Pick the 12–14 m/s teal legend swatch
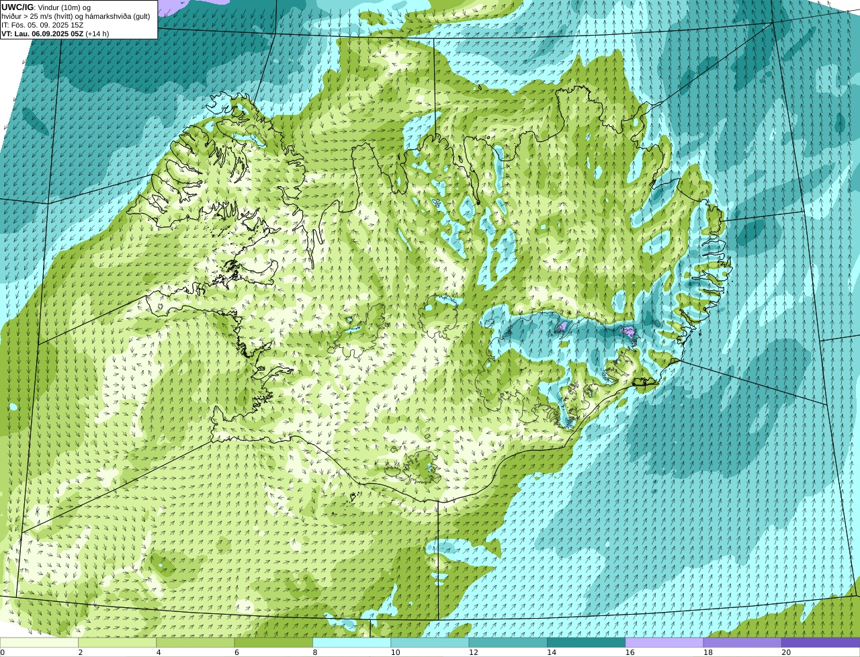 [508, 642]
